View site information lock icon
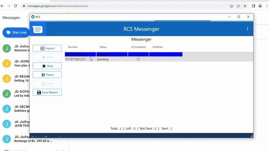 click(24, 6)
